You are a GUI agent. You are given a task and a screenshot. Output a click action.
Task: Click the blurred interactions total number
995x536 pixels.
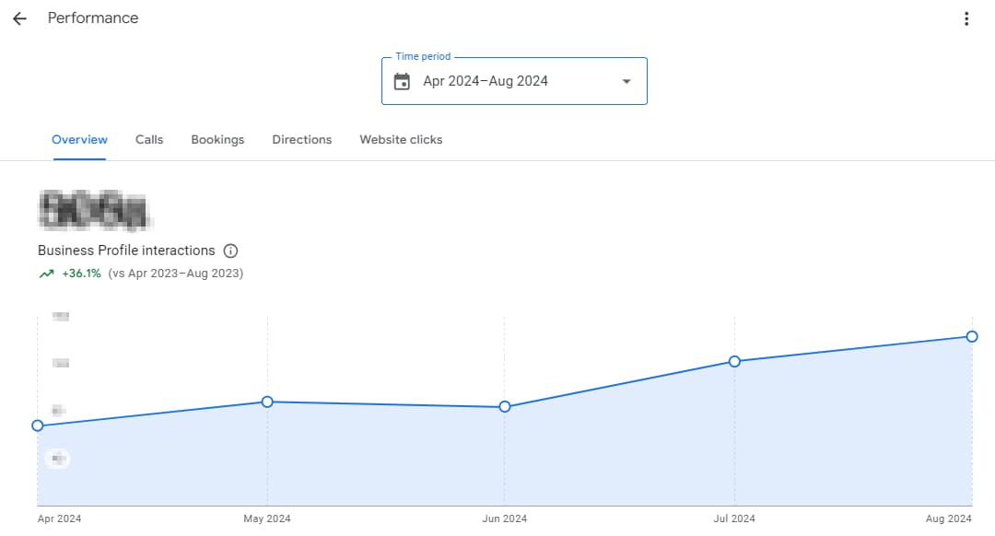(x=92, y=210)
